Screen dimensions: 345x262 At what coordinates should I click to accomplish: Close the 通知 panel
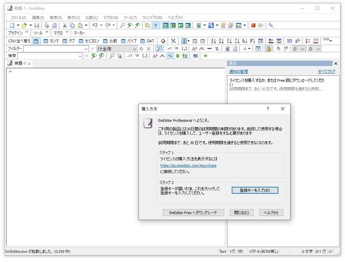336,64
